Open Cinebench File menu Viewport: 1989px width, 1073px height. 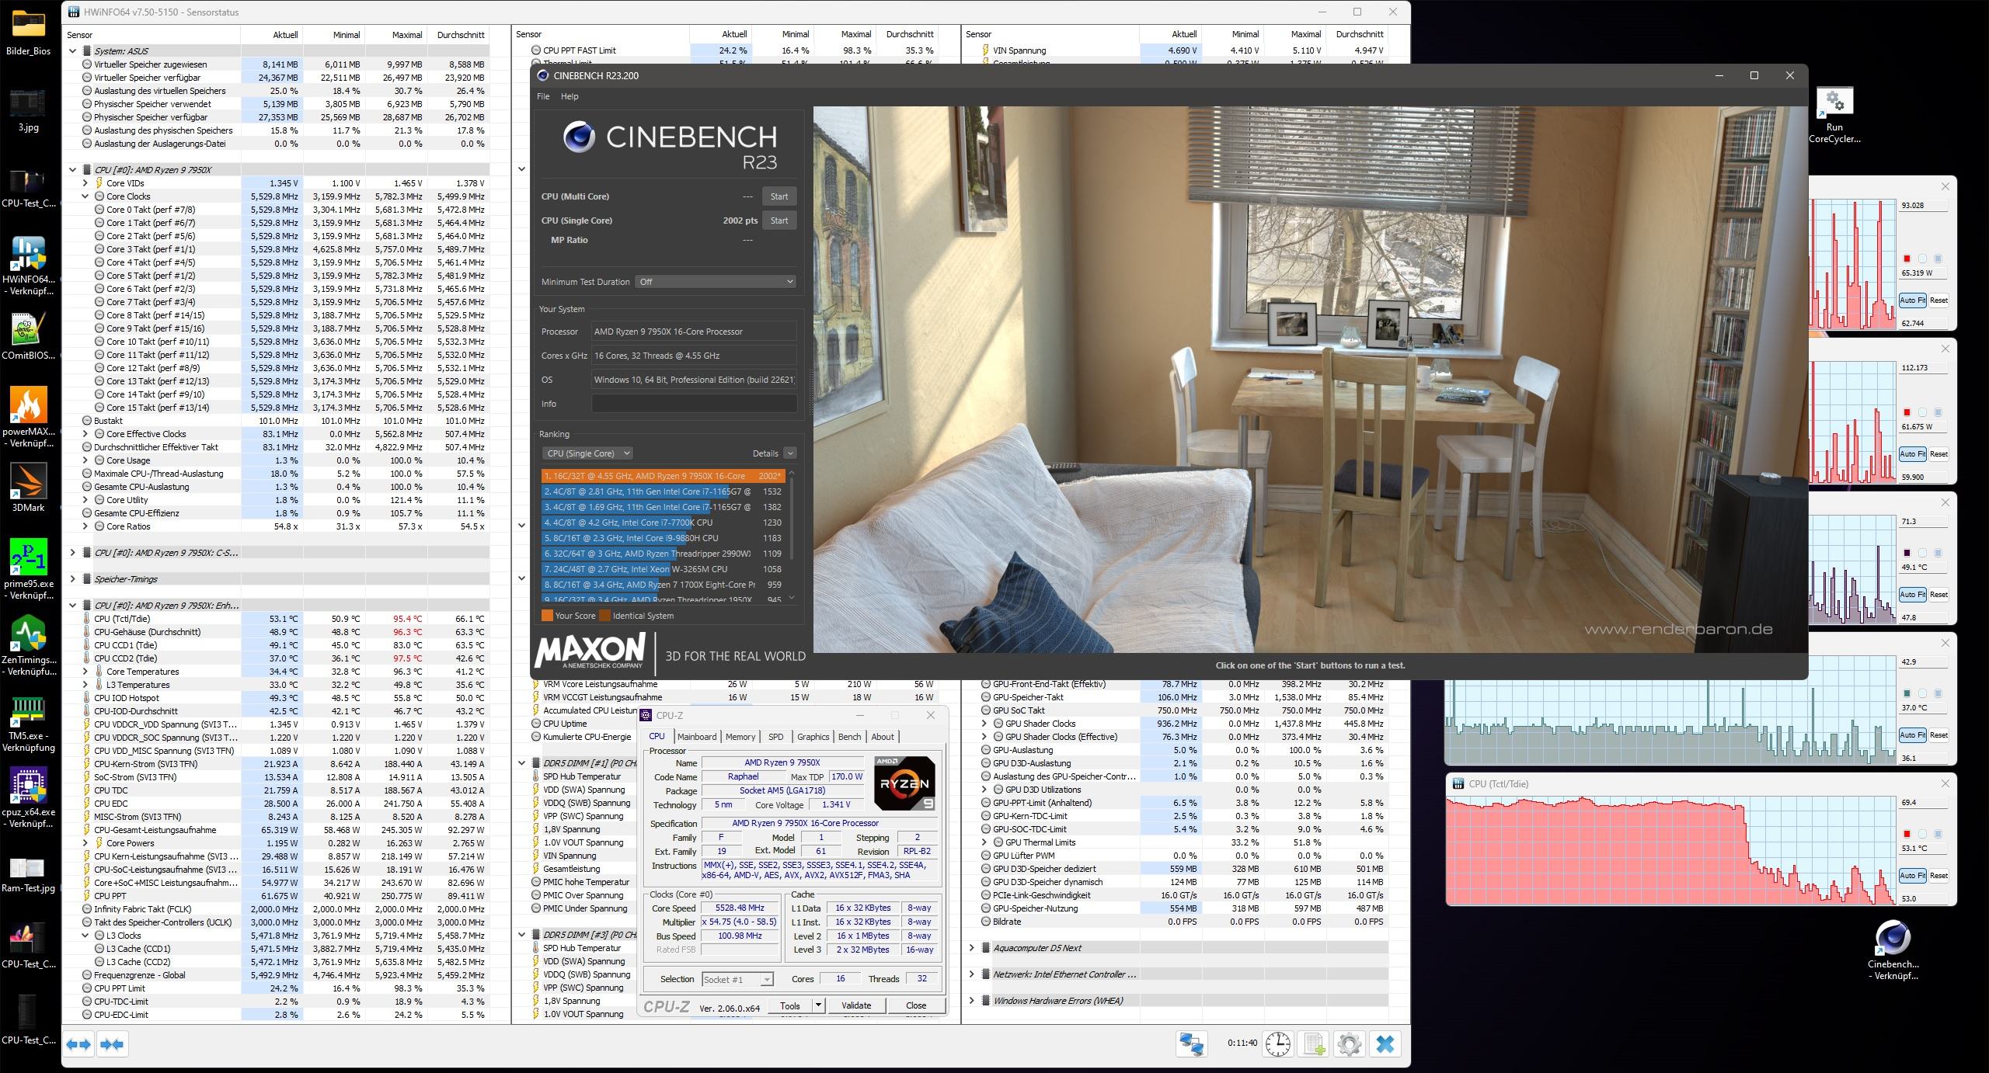[x=543, y=96]
